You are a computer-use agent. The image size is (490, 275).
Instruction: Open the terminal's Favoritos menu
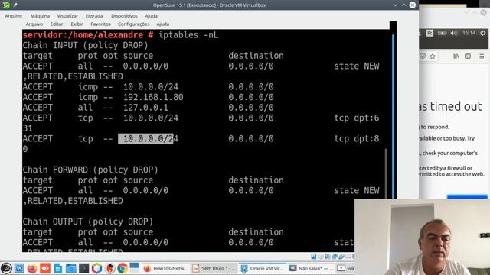coord(100,24)
